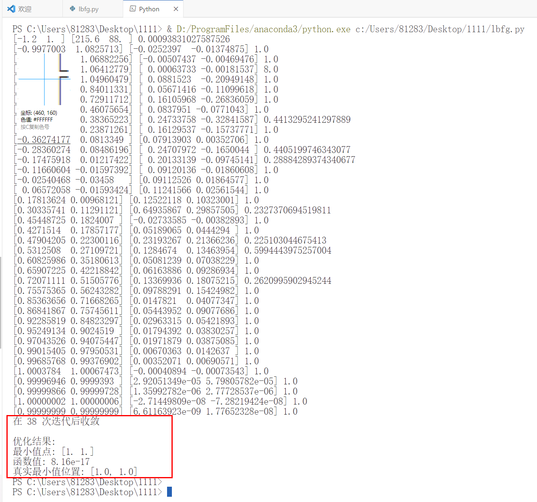Click the lbfg.py path in the run command

[440, 29]
